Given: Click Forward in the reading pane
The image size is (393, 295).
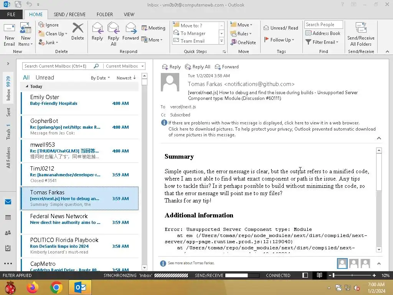Looking at the screenshot, I should [226, 67].
